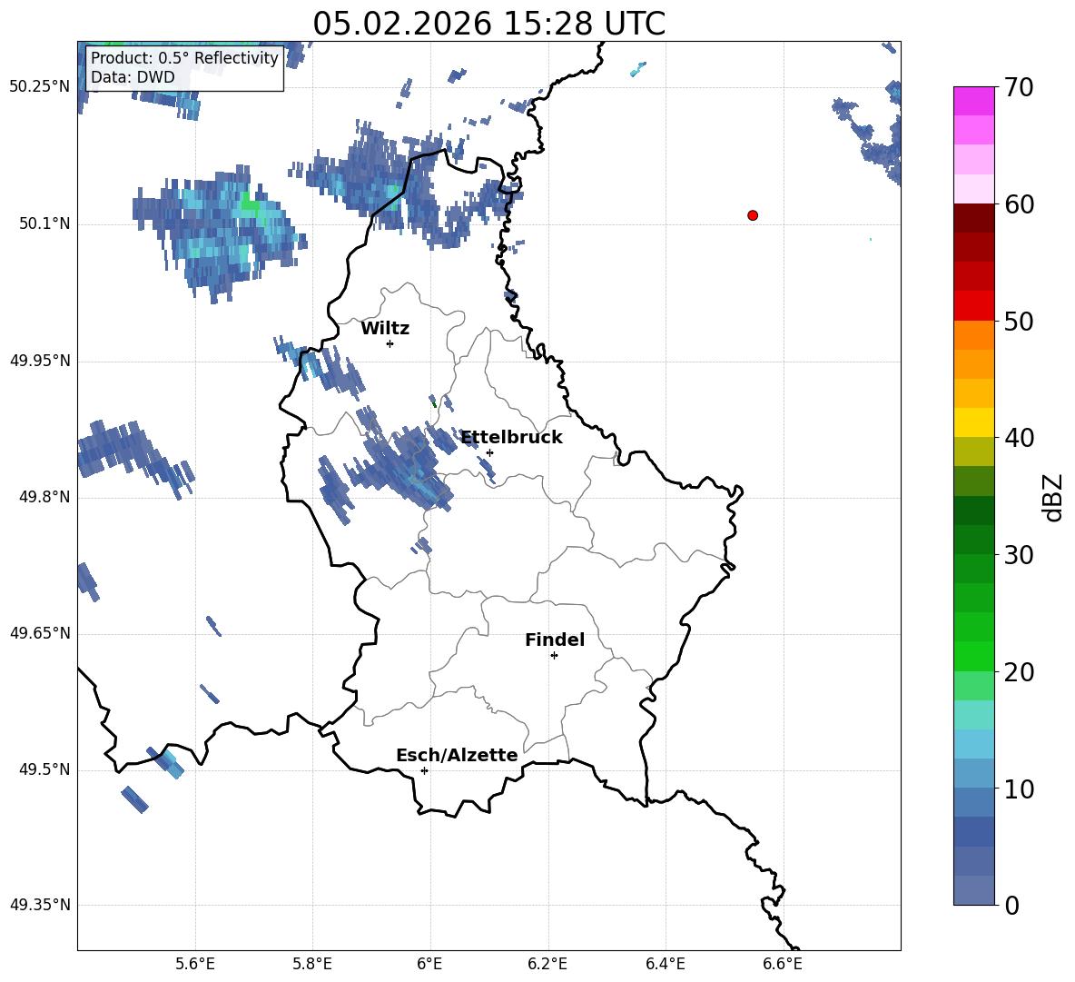Click the 6.2°E longitude label
Screen dimensions: 1075x982
(x=547, y=964)
